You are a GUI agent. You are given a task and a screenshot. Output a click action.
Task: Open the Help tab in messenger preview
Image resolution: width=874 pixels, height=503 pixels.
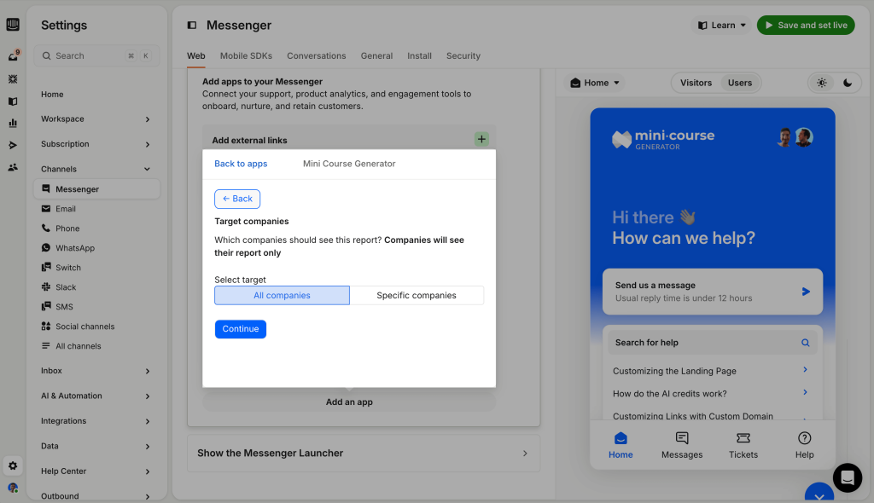(x=804, y=445)
